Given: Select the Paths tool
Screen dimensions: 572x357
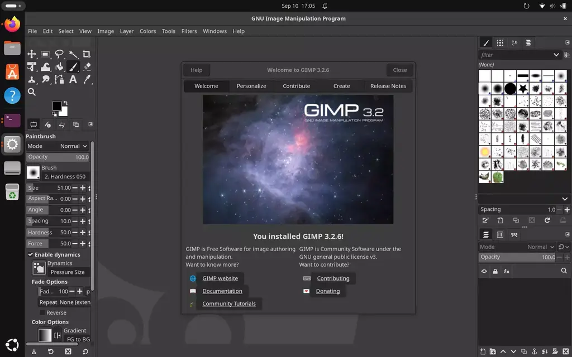Looking at the screenshot, I should 59,79.
